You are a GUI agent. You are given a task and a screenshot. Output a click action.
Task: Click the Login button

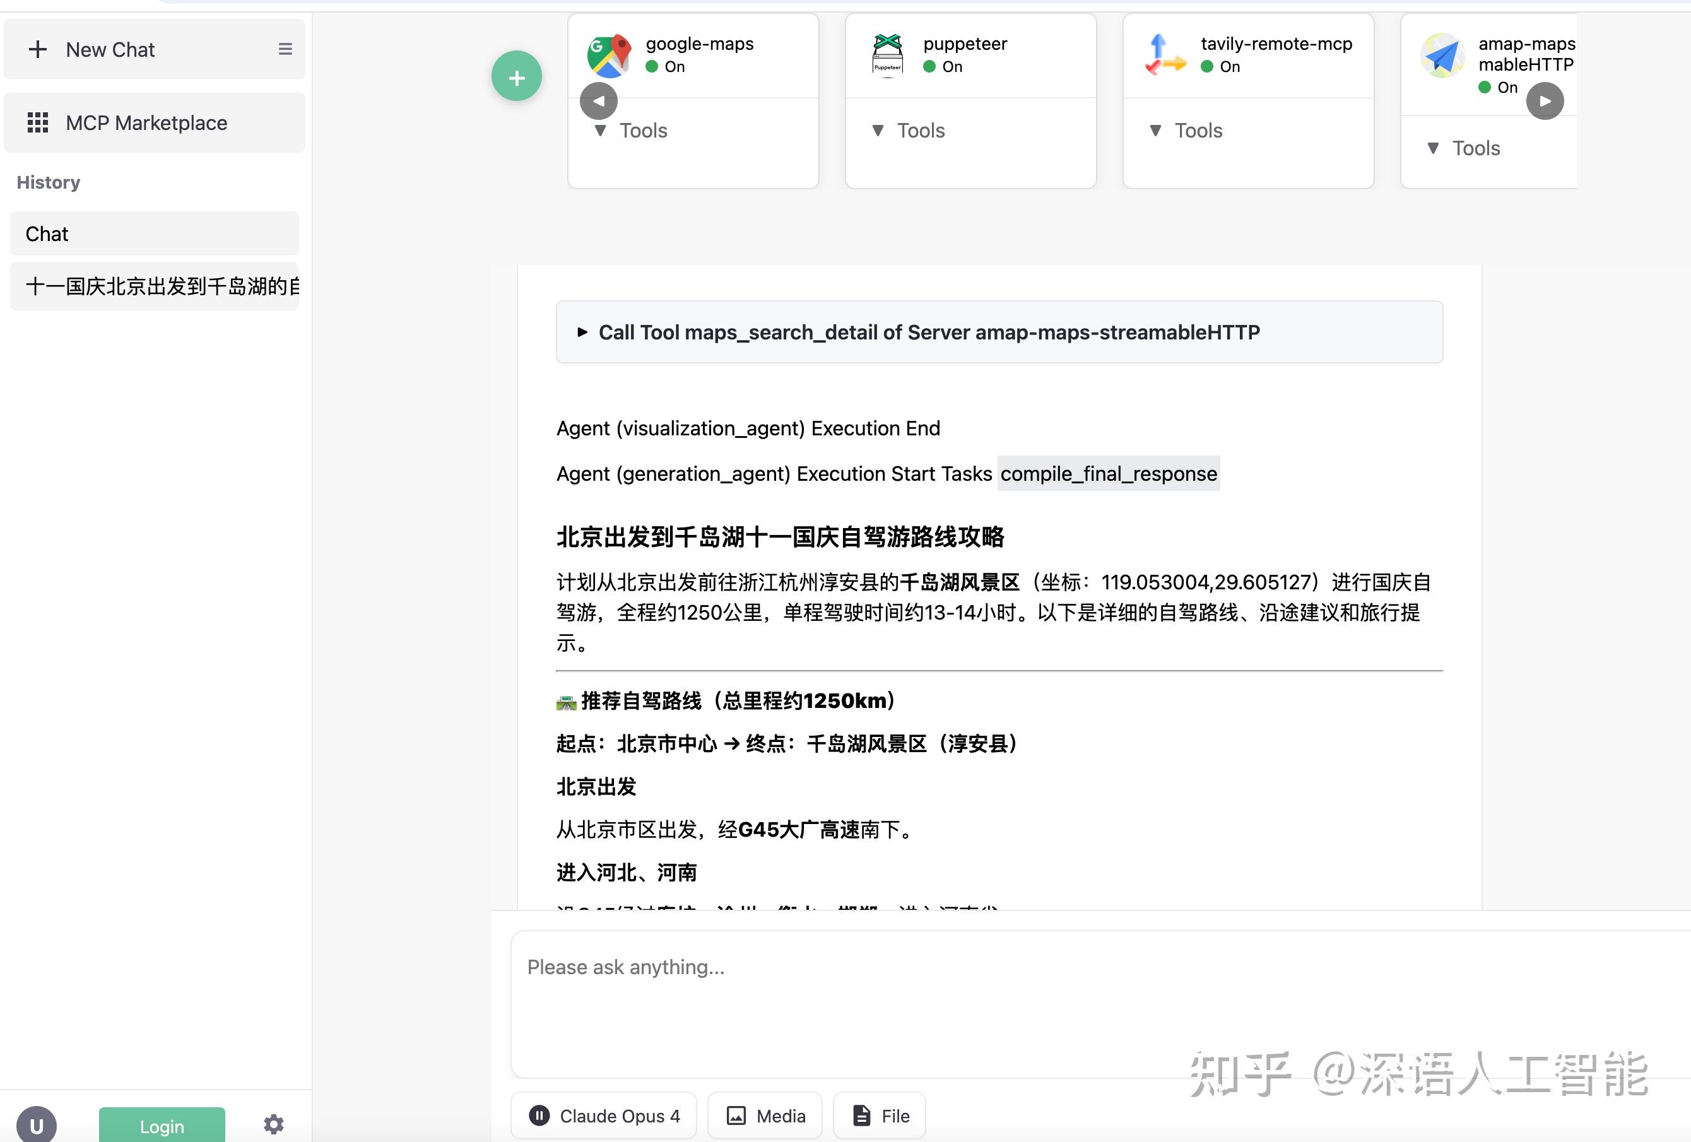[x=162, y=1126]
